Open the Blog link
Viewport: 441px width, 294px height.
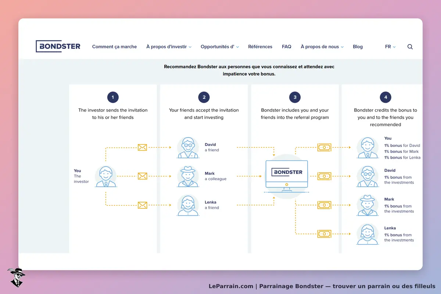358,47
